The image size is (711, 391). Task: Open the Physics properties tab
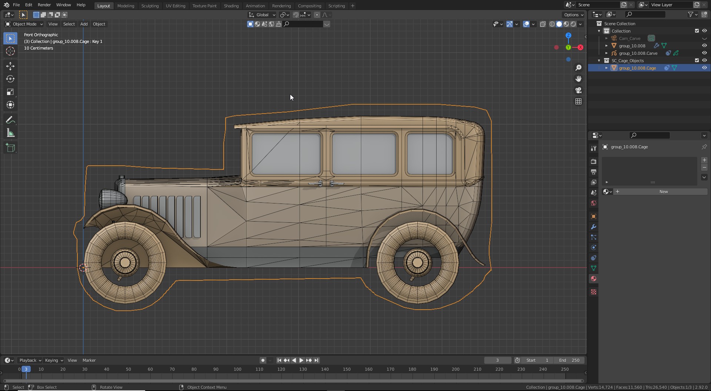point(594,247)
